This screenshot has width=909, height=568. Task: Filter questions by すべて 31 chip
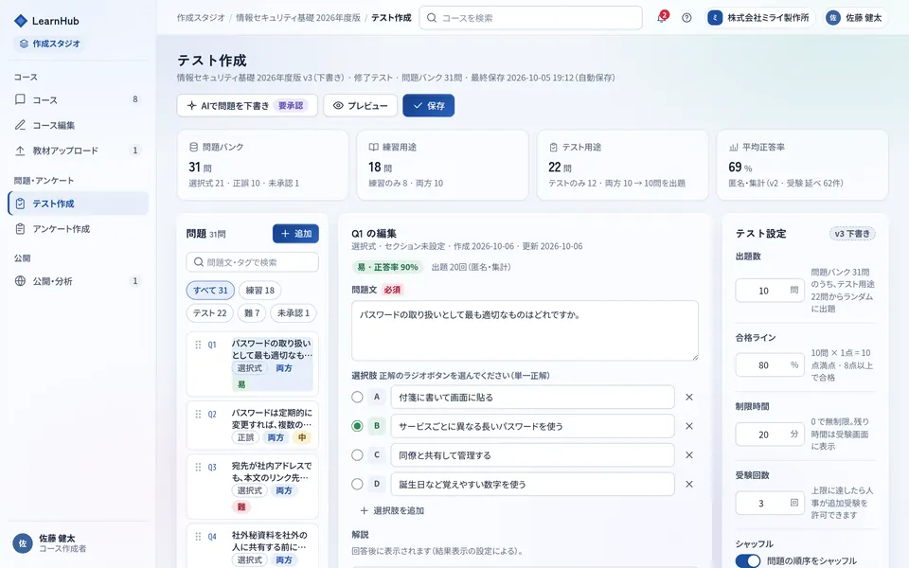tap(210, 291)
